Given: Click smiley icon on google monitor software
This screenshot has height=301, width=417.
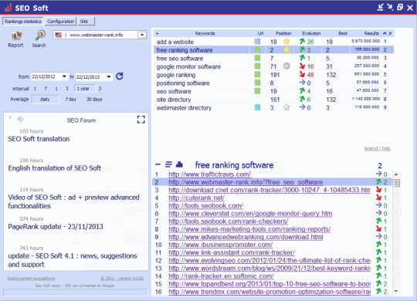Looking at the screenshot, I should tap(286, 66).
